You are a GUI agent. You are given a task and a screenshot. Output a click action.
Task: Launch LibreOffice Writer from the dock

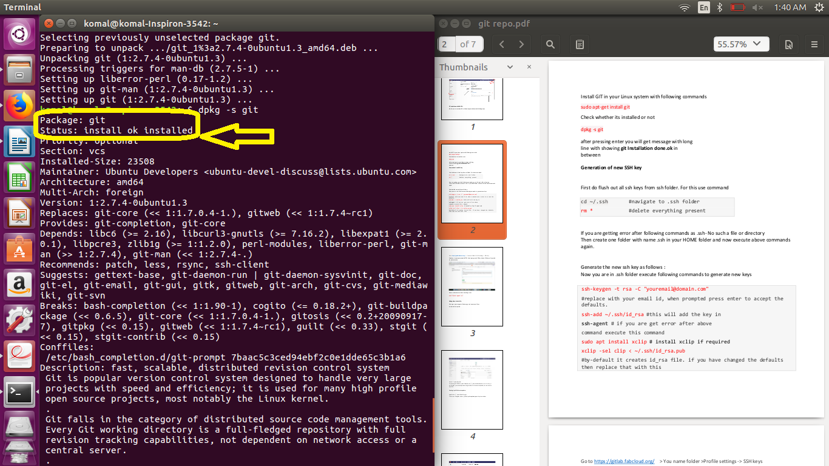pyautogui.click(x=19, y=141)
